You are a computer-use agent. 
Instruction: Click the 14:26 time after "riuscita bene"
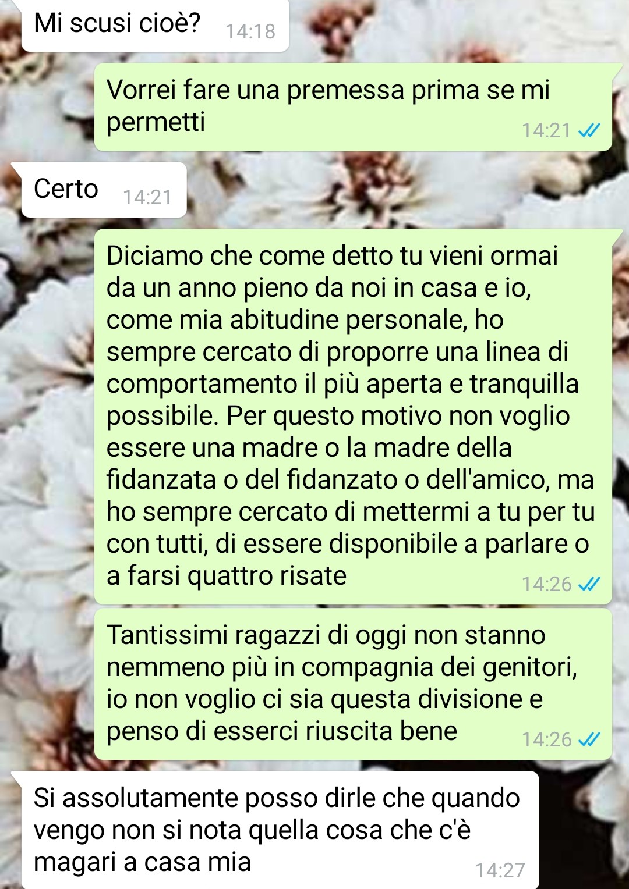tap(546, 739)
